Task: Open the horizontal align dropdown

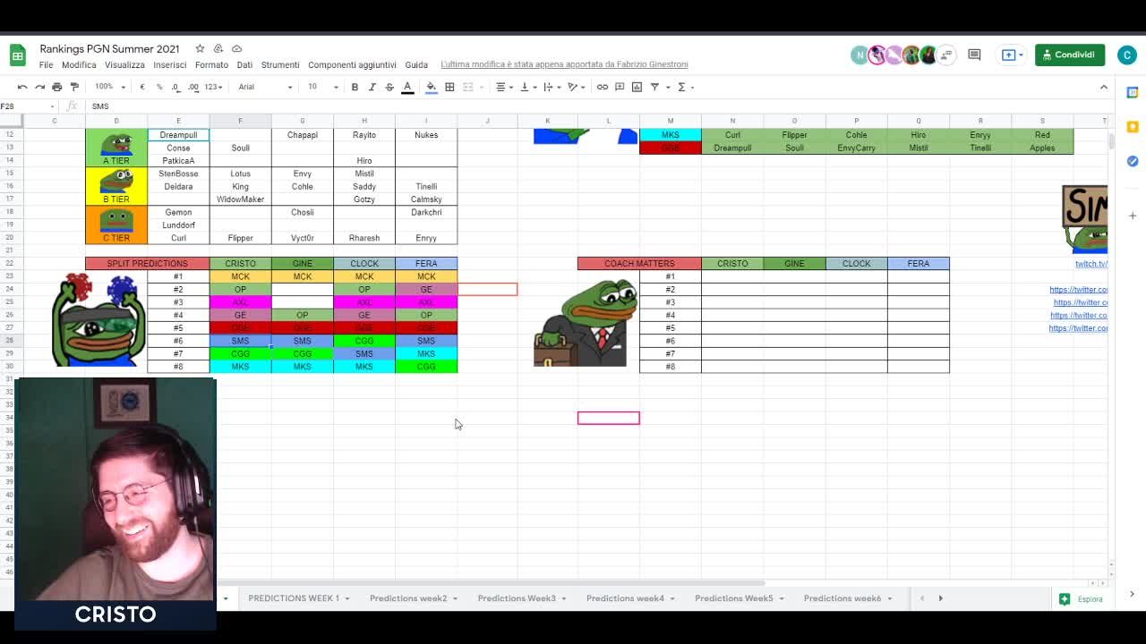Action: click(x=504, y=87)
